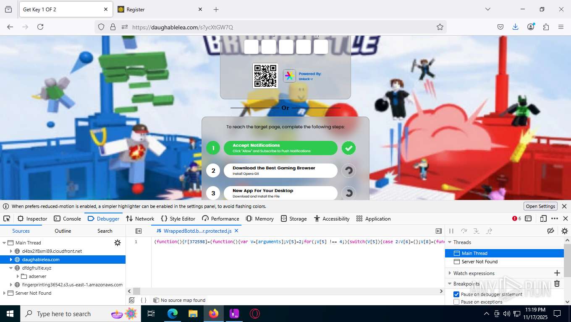The image size is (571, 322).
Task: Close the WrappedBotd protected.js tab
Action: click(x=236, y=231)
